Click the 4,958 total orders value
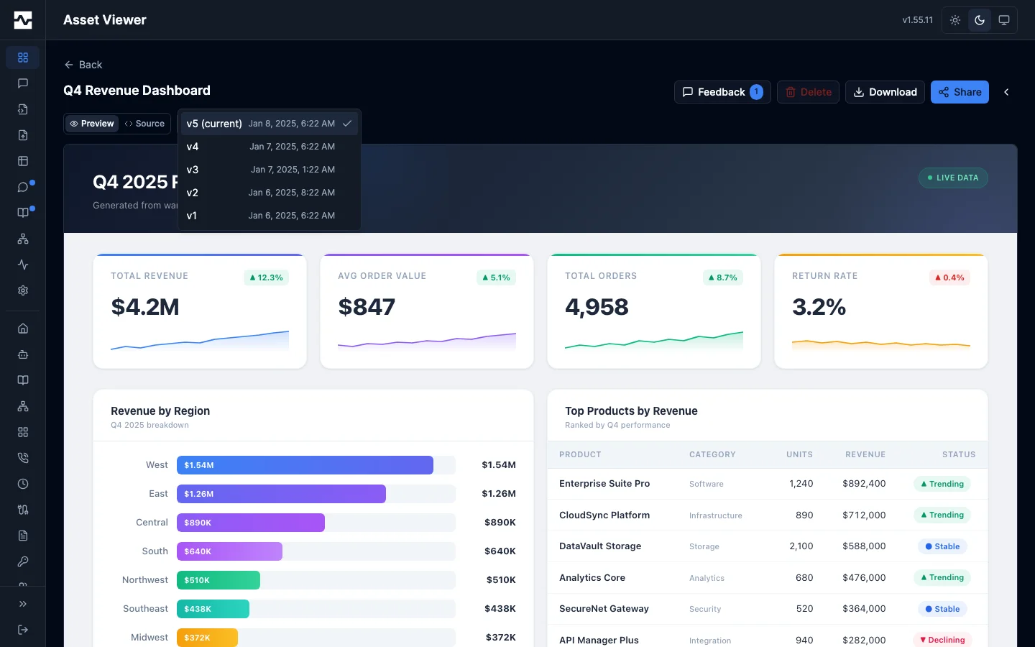1035x647 pixels. click(x=597, y=307)
